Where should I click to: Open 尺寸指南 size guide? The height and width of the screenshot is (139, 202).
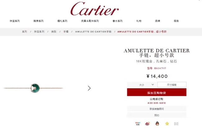pyautogui.click(x=172, y=85)
